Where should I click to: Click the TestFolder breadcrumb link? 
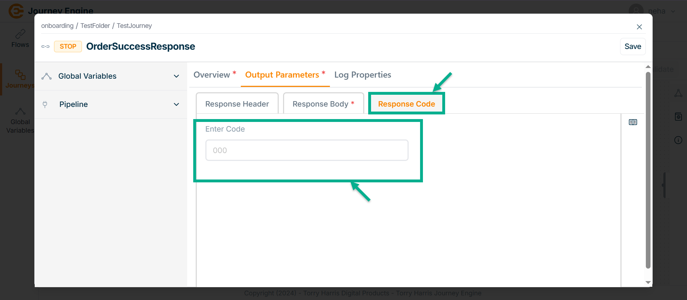[95, 26]
